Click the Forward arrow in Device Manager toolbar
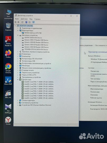Screen dimensions: 107x143 click(x=18, y=22)
